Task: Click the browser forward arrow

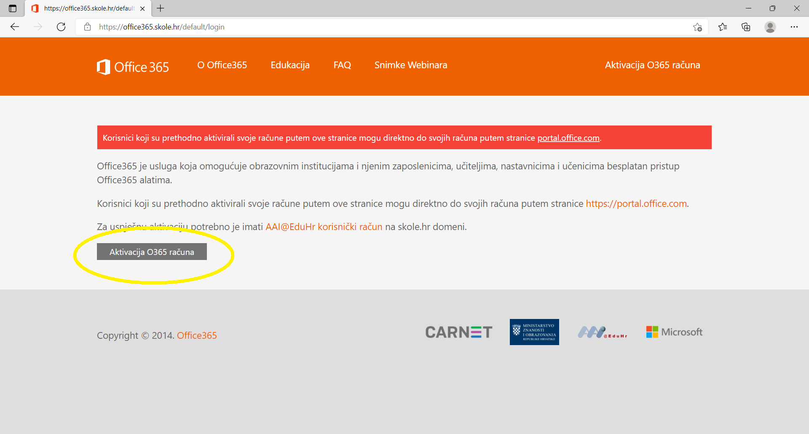Action: point(38,27)
